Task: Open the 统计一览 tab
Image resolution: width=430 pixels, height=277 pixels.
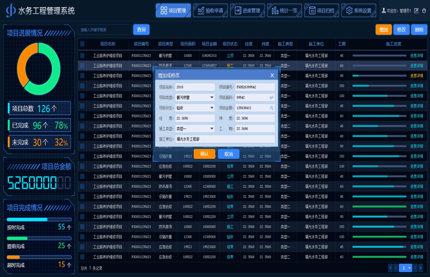Action: click(285, 11)
